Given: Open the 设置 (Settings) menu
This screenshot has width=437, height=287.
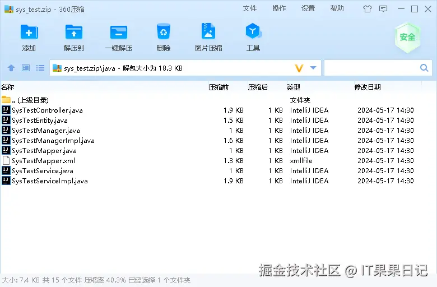Looking at the screenshot, I should 308,8.
